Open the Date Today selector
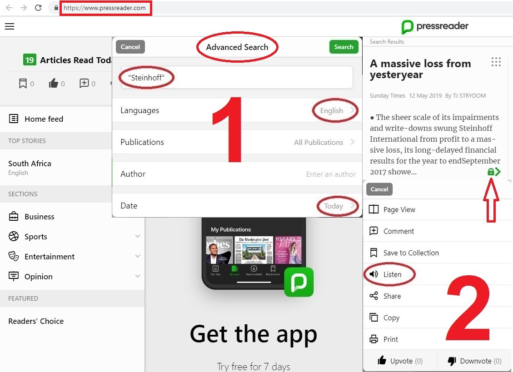This screenshot has height=372, width=513. (x=339, y=206)
